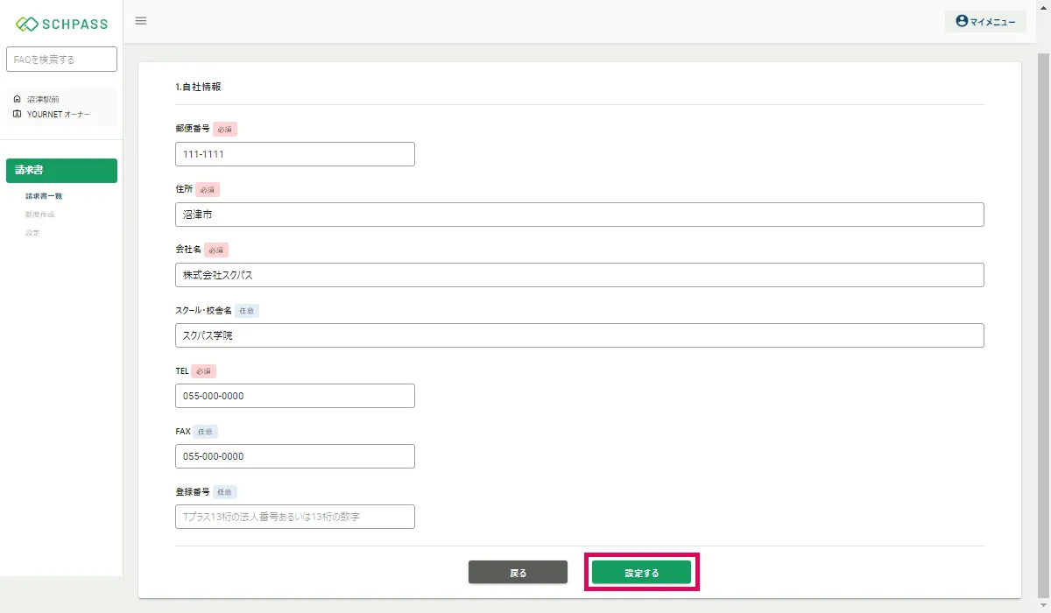Click the 郵便番号 field label
The image size is (1051, 613).
pyautogui.click(x=193, y=129)
